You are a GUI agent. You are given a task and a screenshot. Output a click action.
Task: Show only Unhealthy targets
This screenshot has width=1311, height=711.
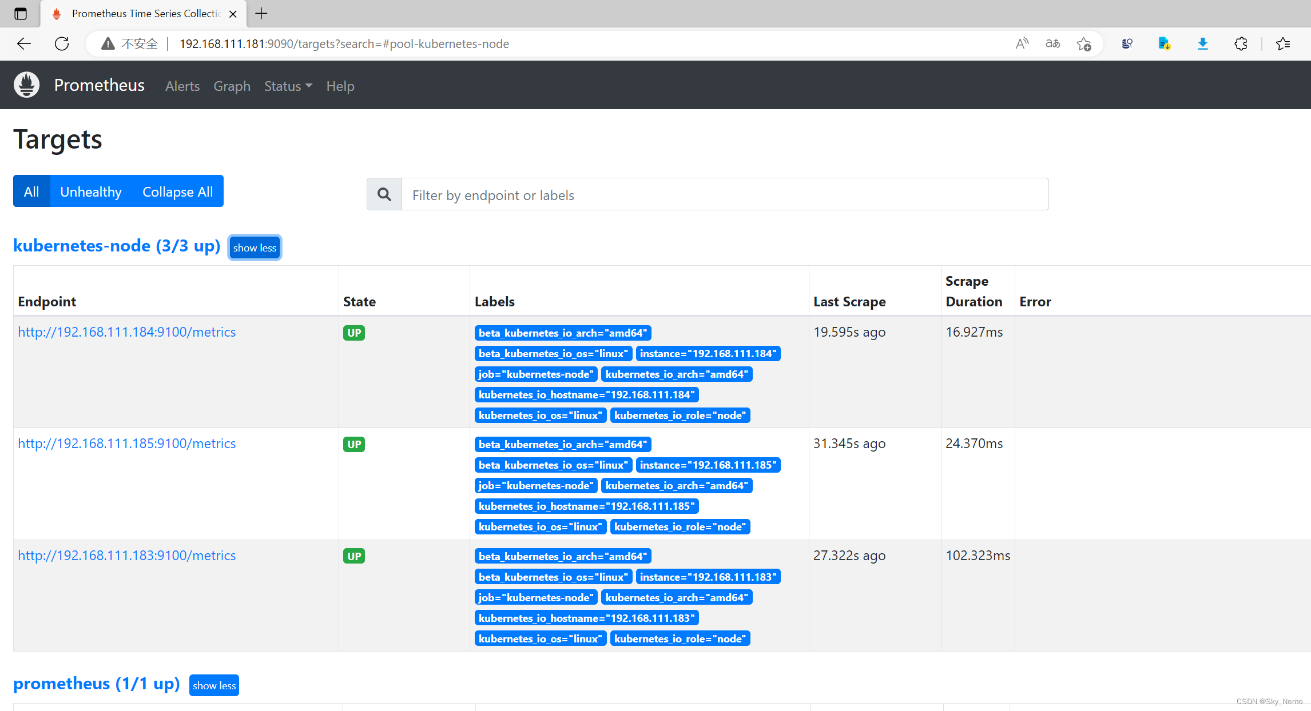91,191
